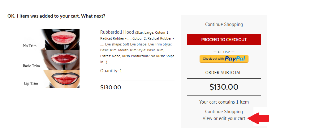Click the ORDER SUBTOTAL heading

pos(223,73)
